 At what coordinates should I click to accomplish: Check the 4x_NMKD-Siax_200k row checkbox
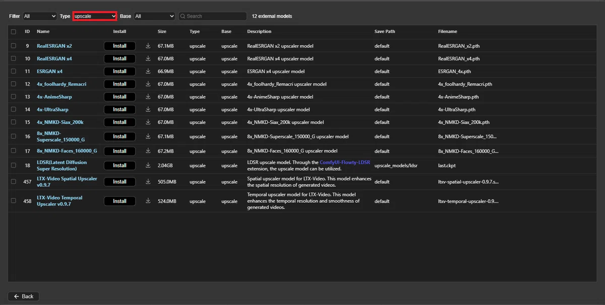pyautogui.click(x=14, y=122)
